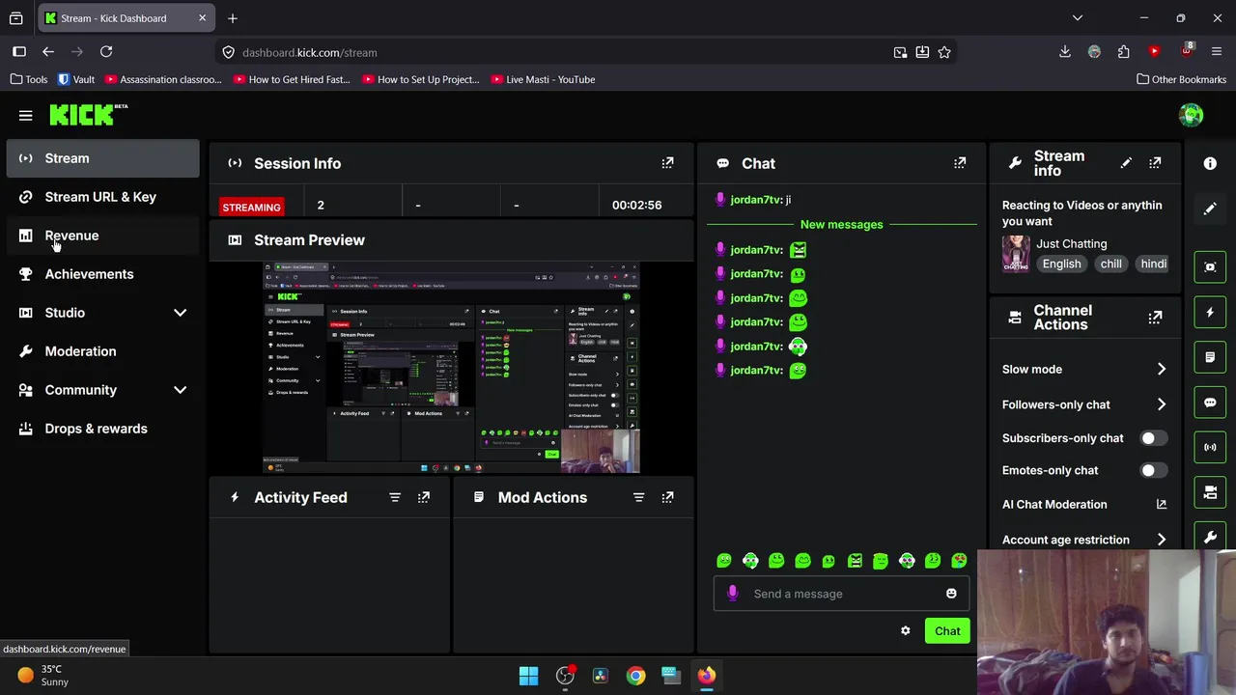Open Chrome from the taskbar
1236x695 pixels.
click(635, 676)
